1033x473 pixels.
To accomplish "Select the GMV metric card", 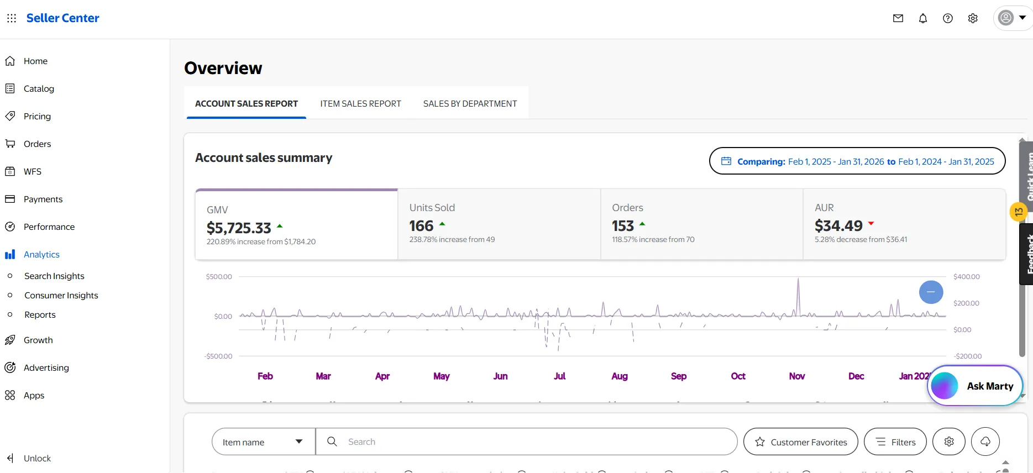I will point(296,224).
